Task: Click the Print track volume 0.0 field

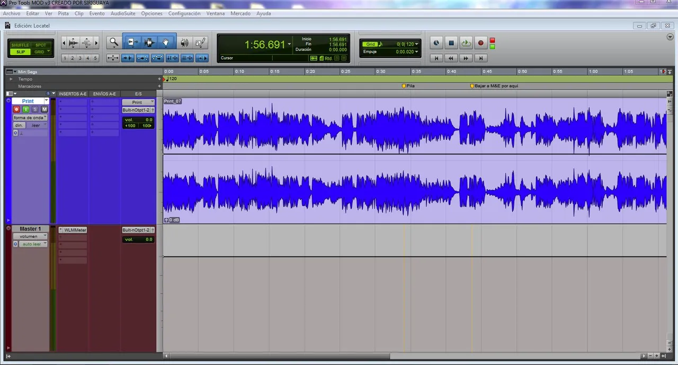Action: coord(139,120)
